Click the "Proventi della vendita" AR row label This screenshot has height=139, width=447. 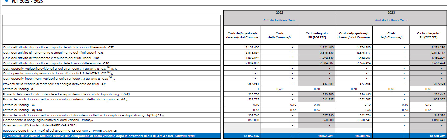point(54,83)
